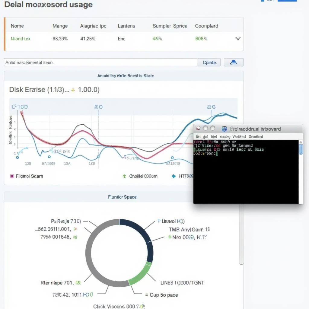This screenshot has height=309, width=309.
Task: Open the 'iiel' menu in terminal window
Action: point(214,137)
